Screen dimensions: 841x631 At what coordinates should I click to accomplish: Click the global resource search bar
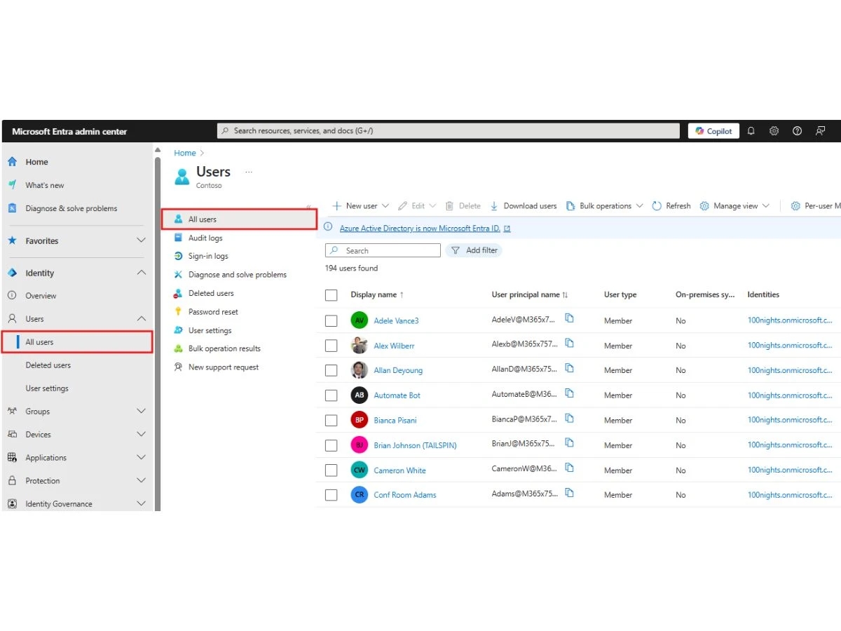[x=449, y=130]
